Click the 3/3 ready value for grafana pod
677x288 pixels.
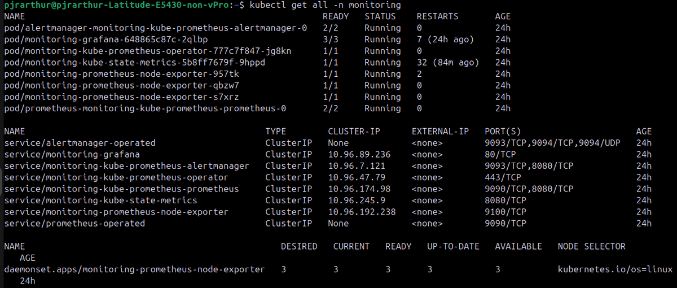click(x=331, y=40)
